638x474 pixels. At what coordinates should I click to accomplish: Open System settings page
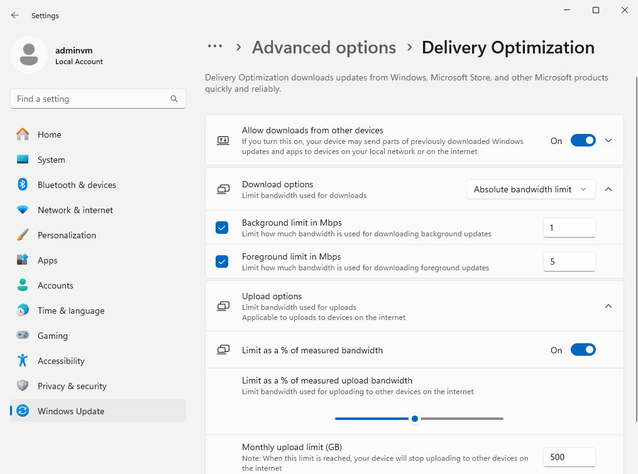(x=98, y=160)
